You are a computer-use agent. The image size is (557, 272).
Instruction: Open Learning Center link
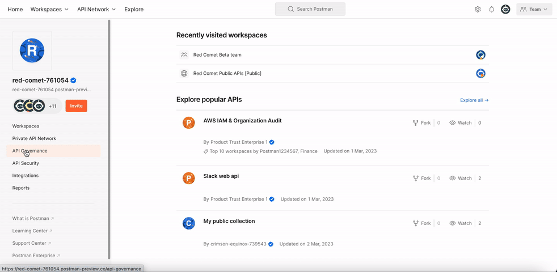[32, 231]
